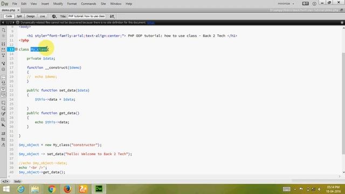Click the horizontal scrollbar below the code
The width and height of the screenshot is (345, 194).
coord(174,176)
